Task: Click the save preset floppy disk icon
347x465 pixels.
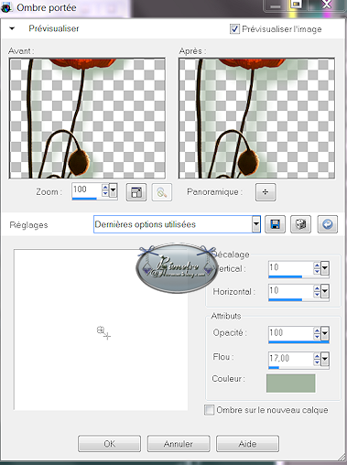Action: pyautogui.click(x=275, y=224)
